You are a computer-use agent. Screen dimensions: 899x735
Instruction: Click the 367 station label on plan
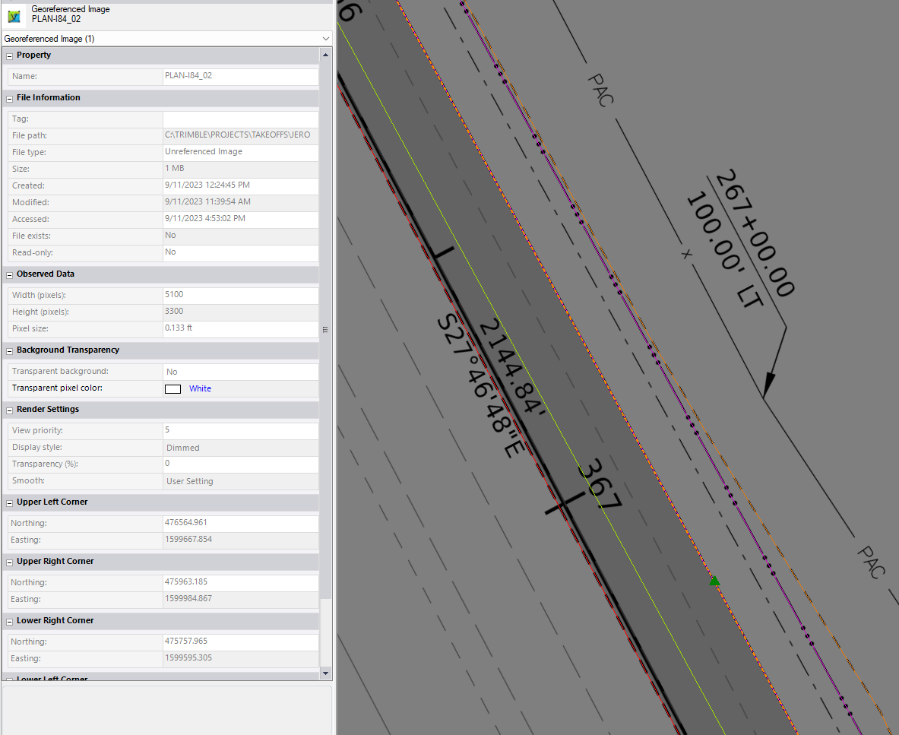[600, 484]
